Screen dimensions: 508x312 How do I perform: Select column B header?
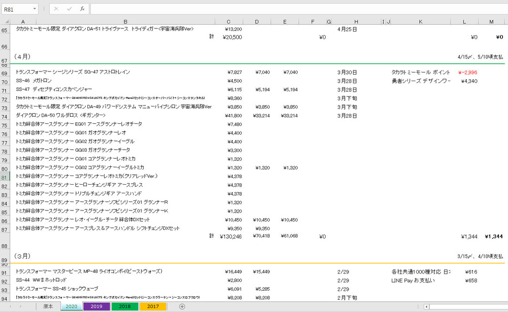(x=125, y=22)
